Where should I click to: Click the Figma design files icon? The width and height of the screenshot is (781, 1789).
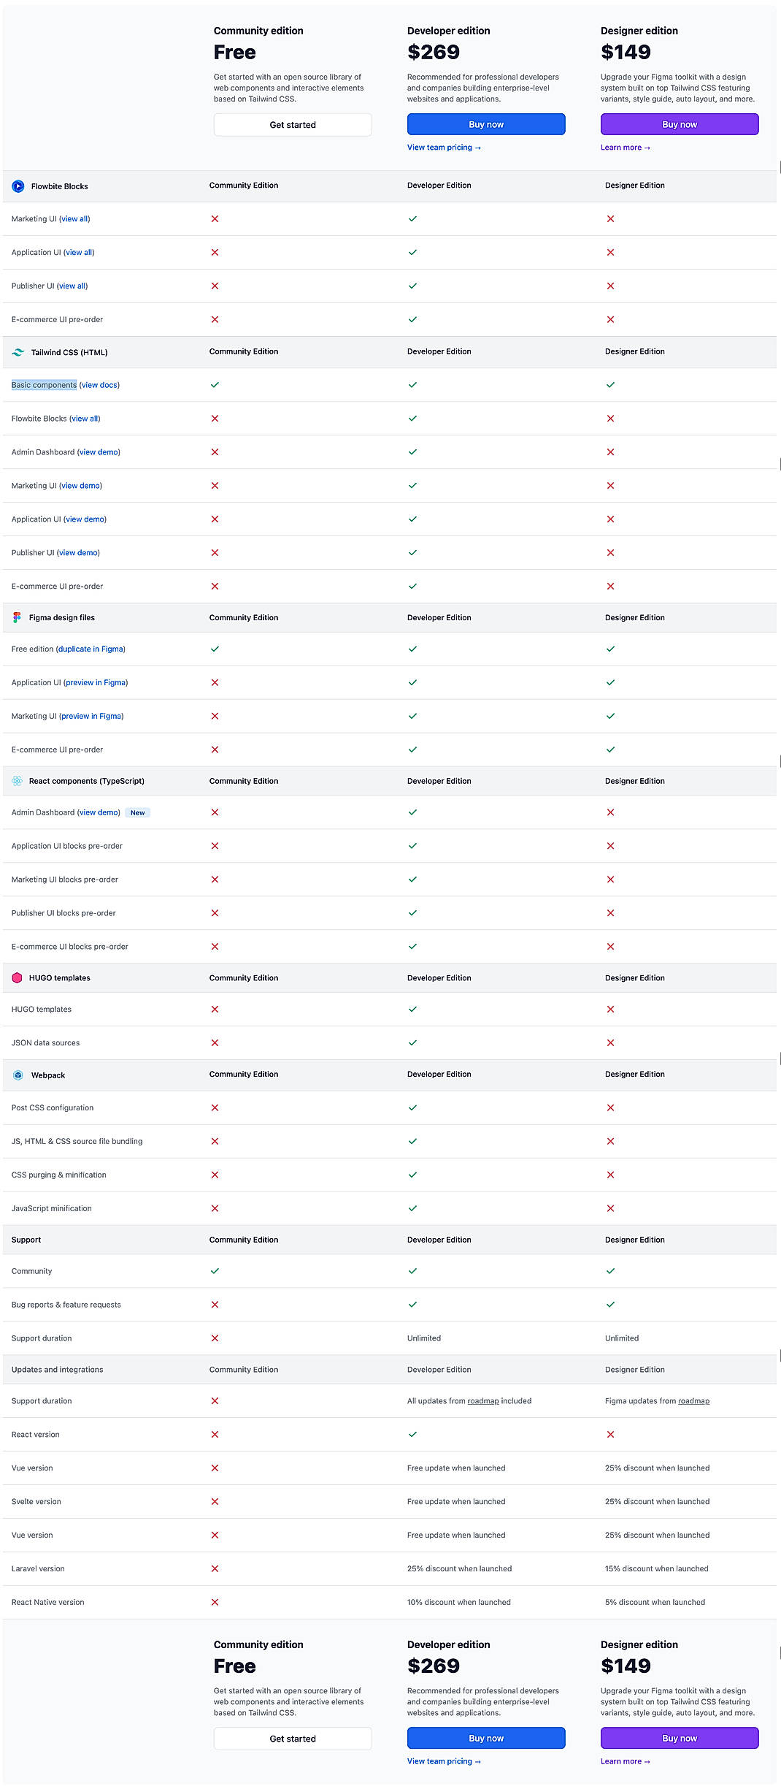[16, 617]
